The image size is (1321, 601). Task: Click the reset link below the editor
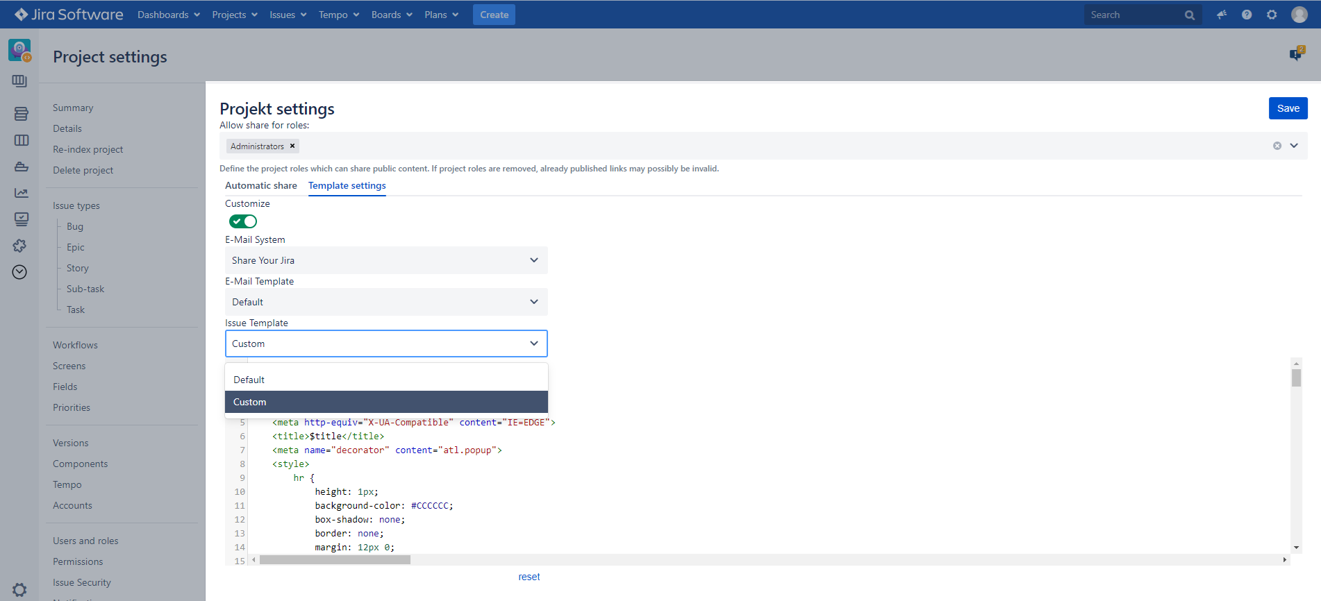click(x=529, y=577)
